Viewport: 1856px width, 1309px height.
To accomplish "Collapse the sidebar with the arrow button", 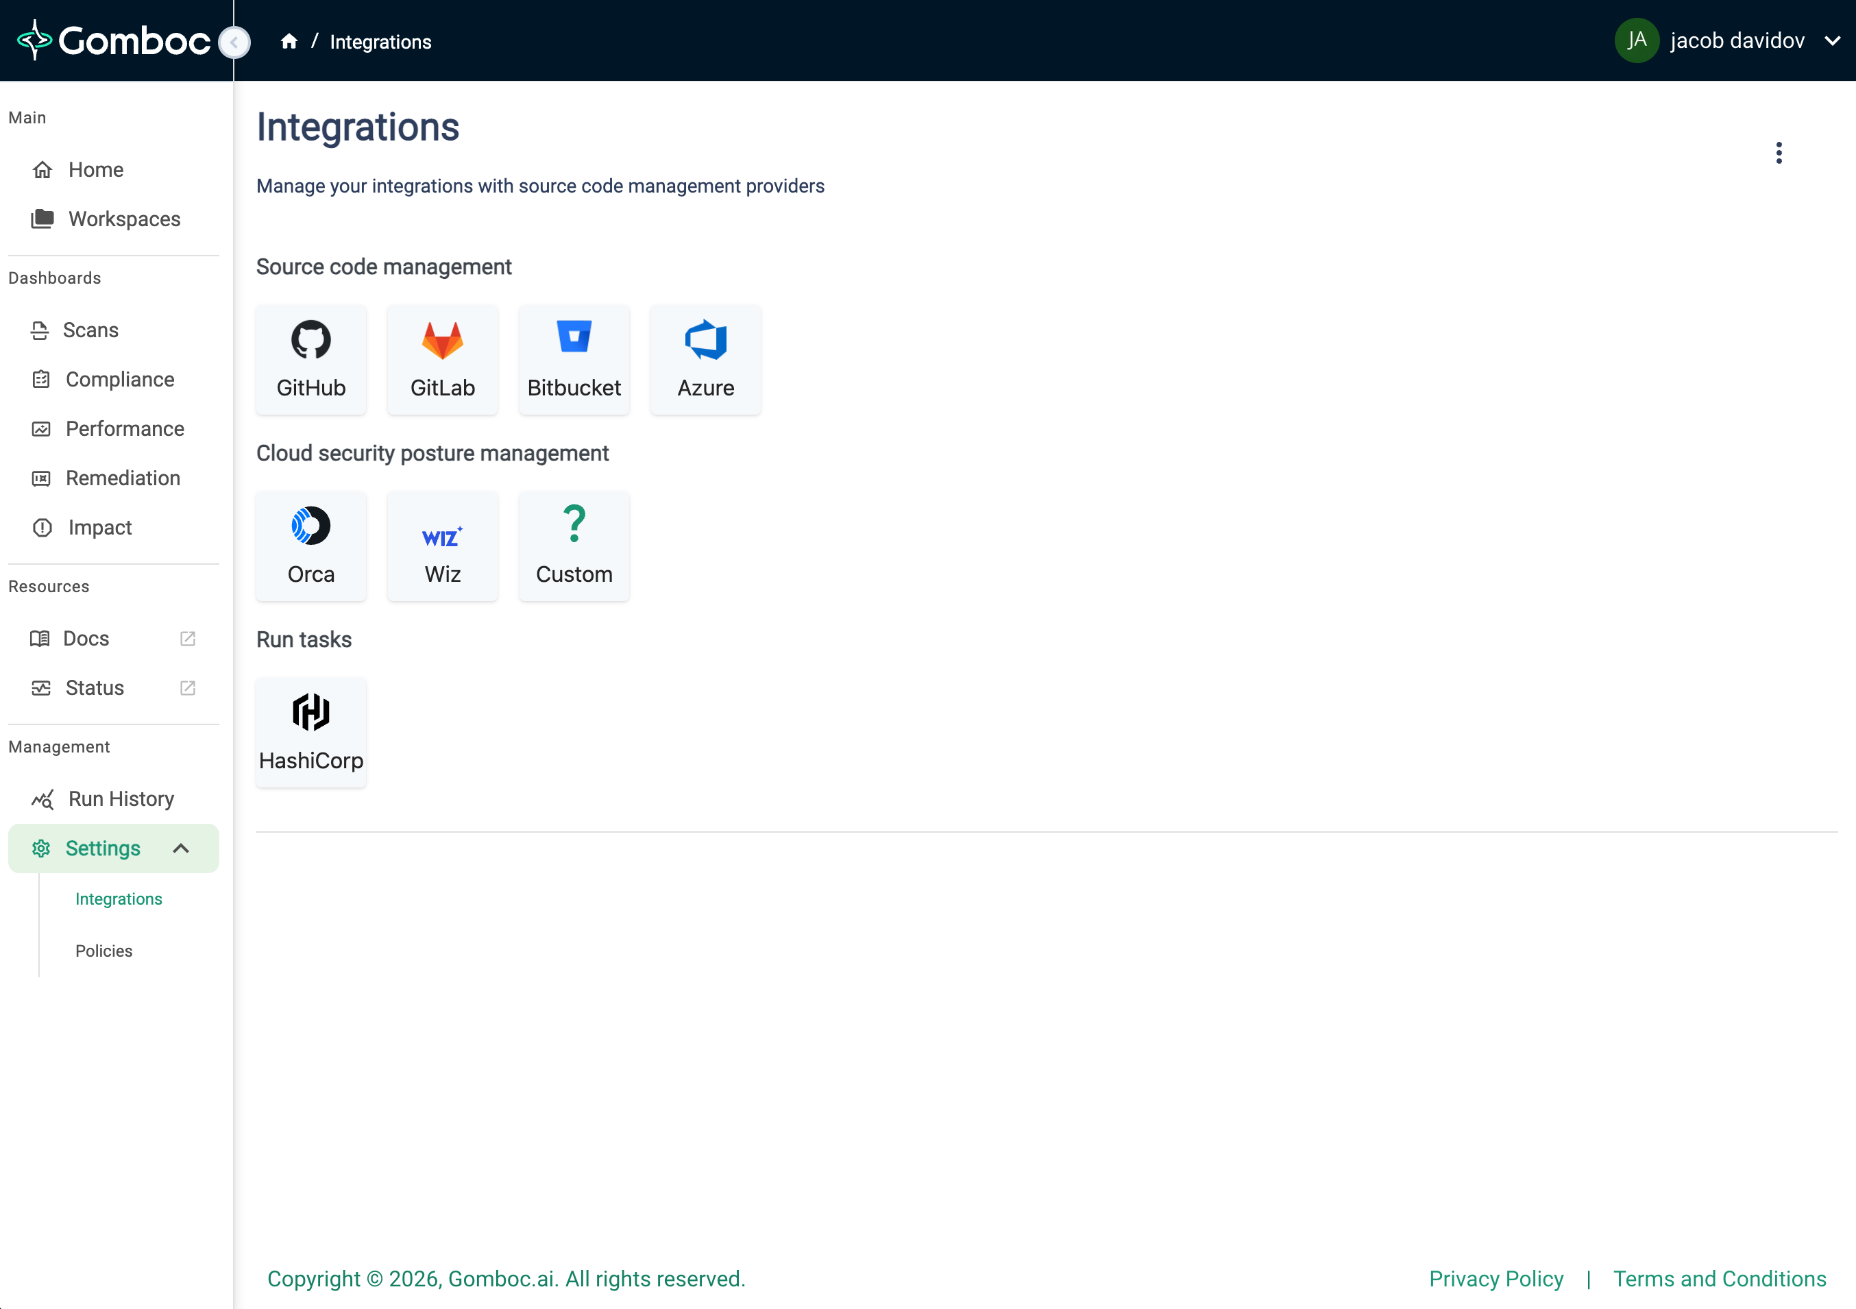I will (234, 42).
